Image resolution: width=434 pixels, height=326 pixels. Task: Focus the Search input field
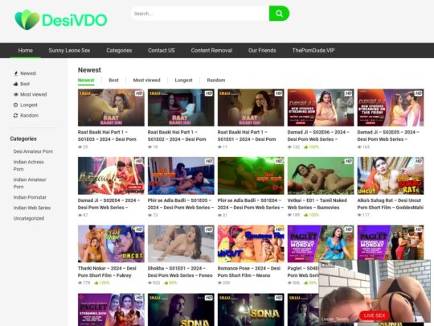click(x=200, y=14)
